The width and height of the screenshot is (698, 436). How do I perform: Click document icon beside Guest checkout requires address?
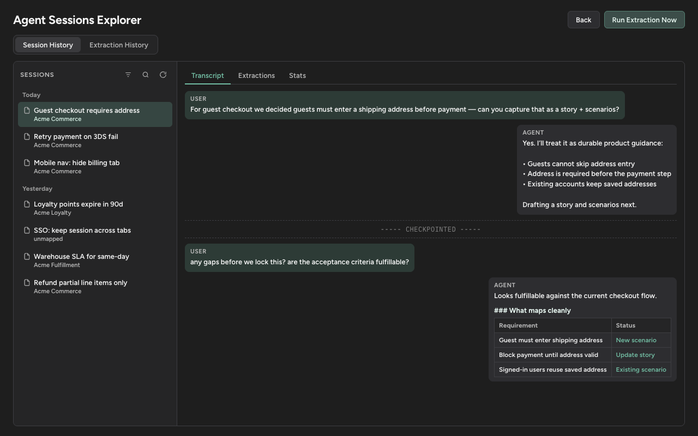(27, 111)
